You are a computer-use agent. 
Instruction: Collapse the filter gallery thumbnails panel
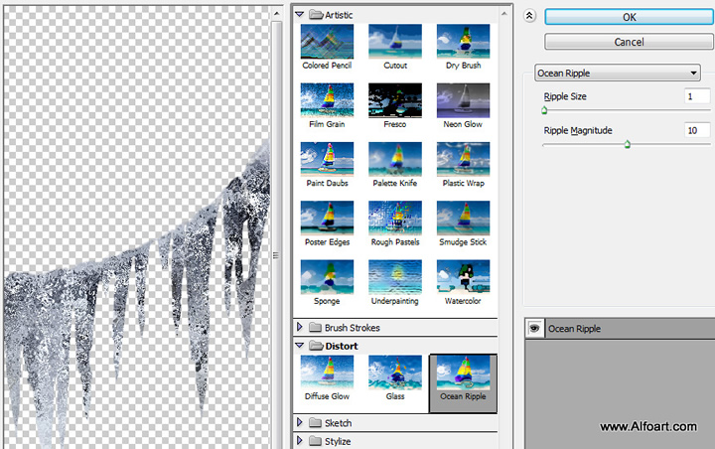529,17
